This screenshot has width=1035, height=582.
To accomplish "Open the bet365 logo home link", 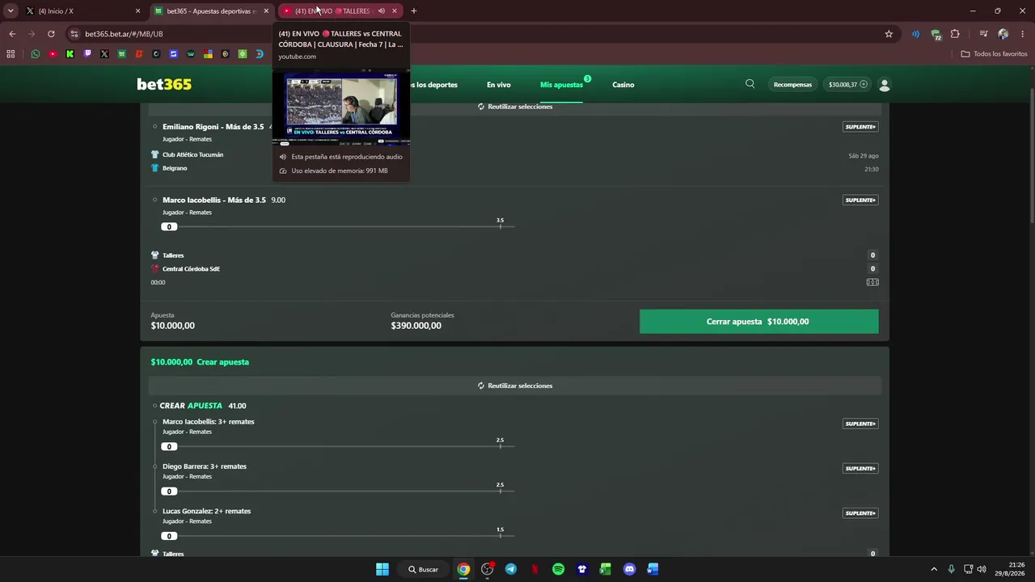I will 164,85.
